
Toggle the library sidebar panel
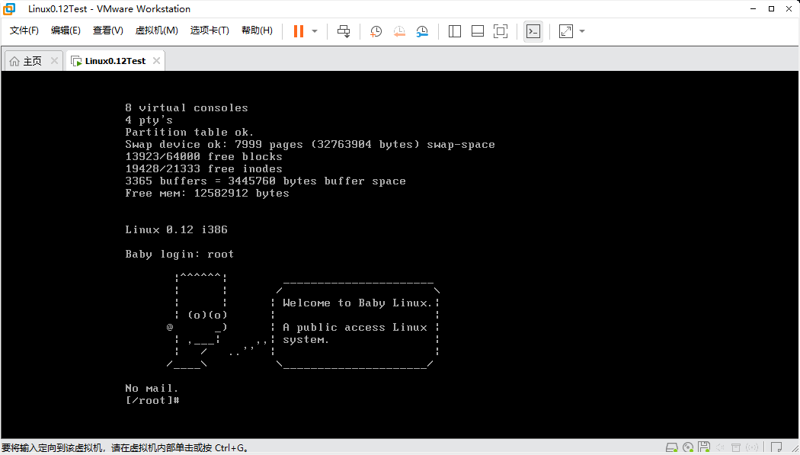point(455,31)
